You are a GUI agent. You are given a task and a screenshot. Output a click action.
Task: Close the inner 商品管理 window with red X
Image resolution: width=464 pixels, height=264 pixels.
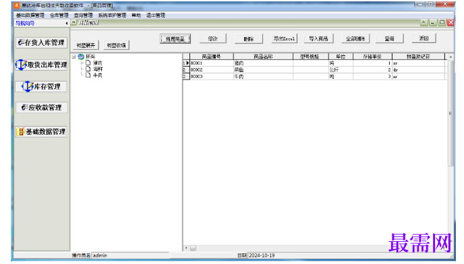[451, 22]
